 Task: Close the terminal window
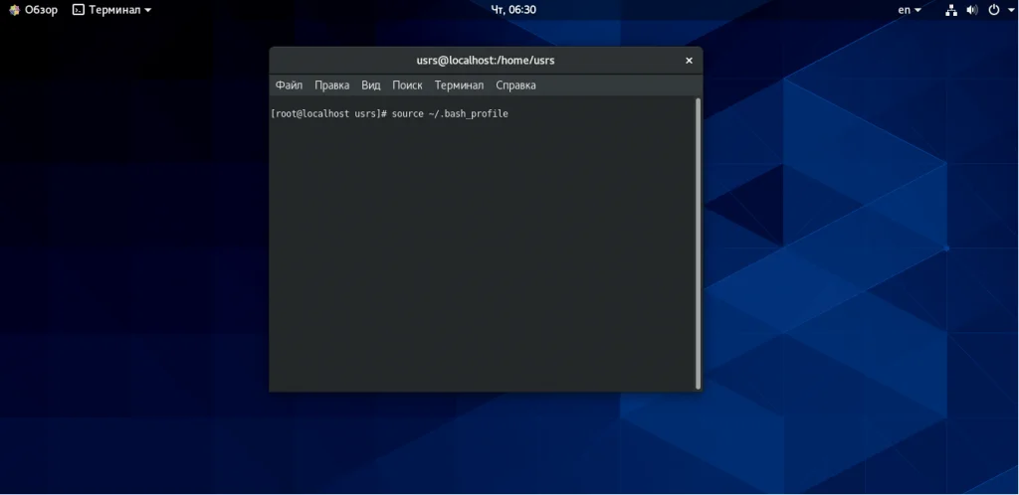689,61
